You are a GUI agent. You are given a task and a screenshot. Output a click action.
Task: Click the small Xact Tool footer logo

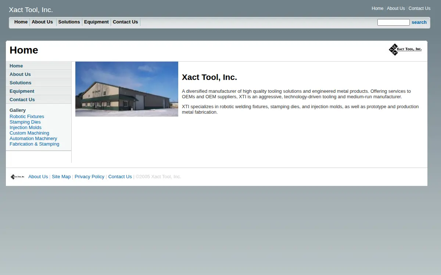coord(18,177)
